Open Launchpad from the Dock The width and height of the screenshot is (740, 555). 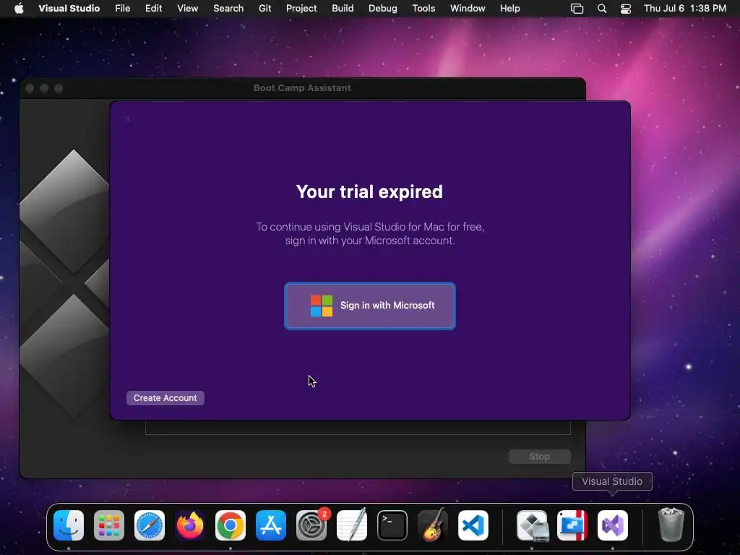(x=109, y=525)
